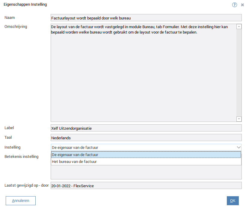
Task: Confirm with the OK button
Action: (233, 201)
